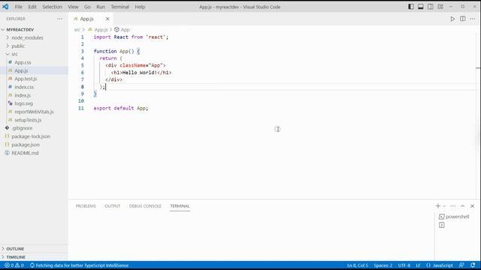The image size is (481, 270).
Task: Click src in the breadcrumb
Action: 77,30
